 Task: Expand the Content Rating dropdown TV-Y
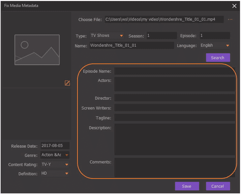click(55, 164)
